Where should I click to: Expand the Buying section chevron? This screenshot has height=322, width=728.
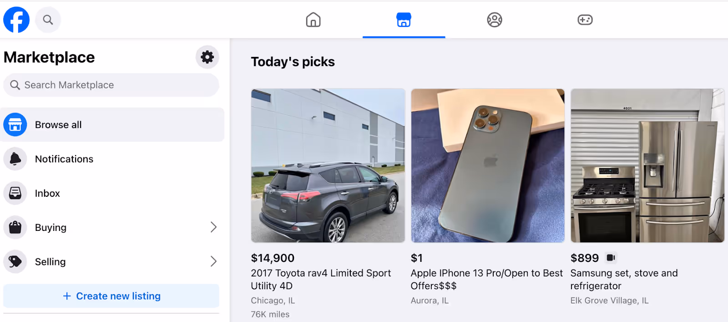(x=213, y=227)
